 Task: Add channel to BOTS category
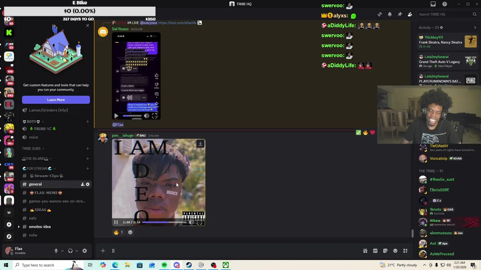coord(88,121)
